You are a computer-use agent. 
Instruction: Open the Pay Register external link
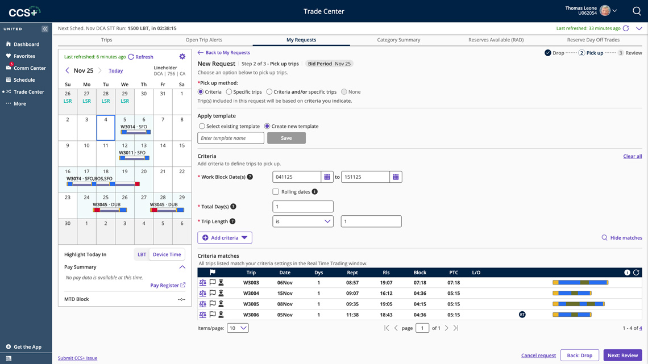167,286
